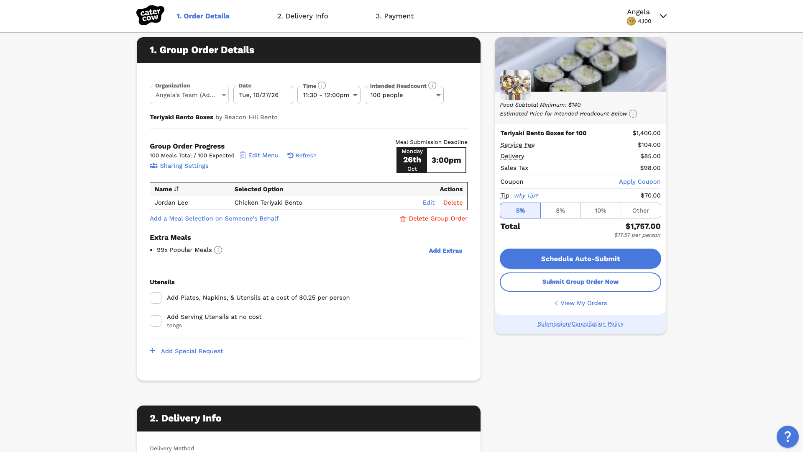Click the Date field
The height and width of the screenshot is (452, 803).
[263, 95]
